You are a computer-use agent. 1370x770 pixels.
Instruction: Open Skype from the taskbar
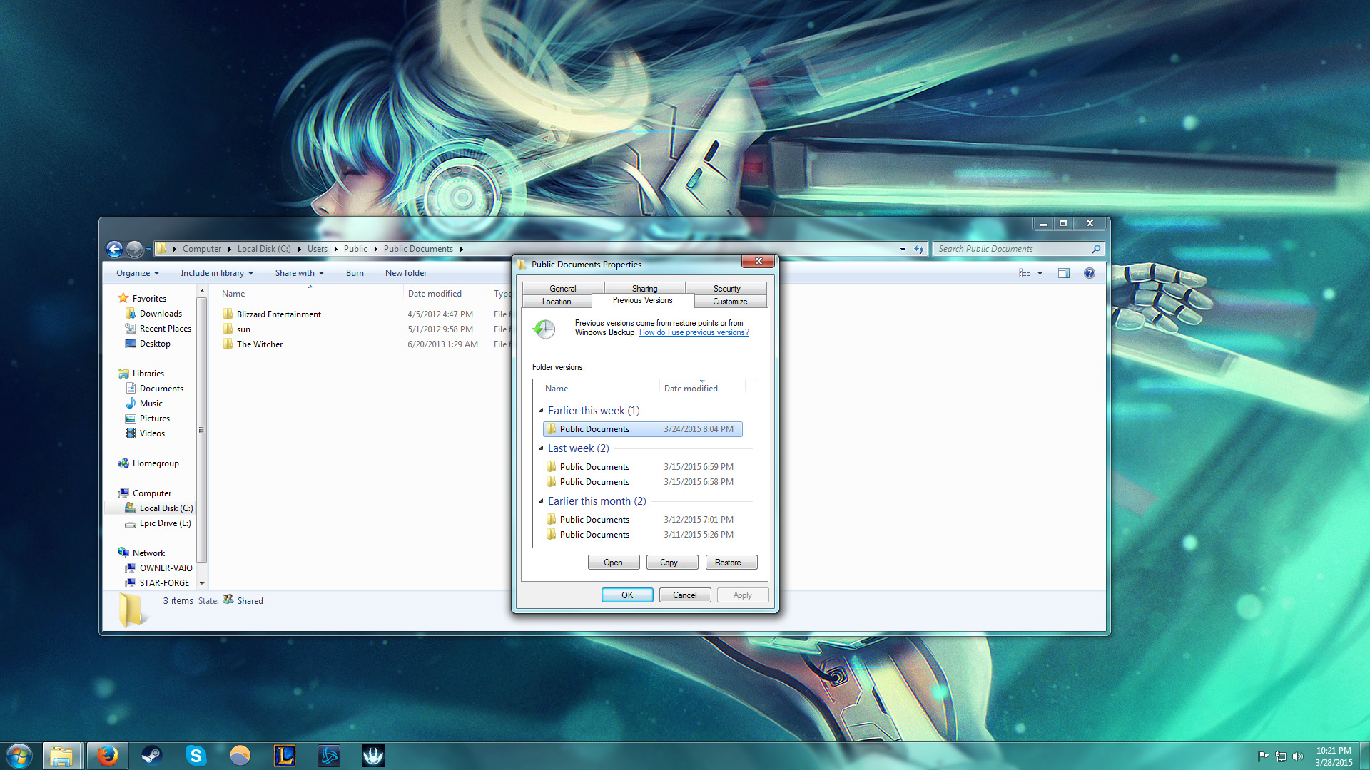196,756
